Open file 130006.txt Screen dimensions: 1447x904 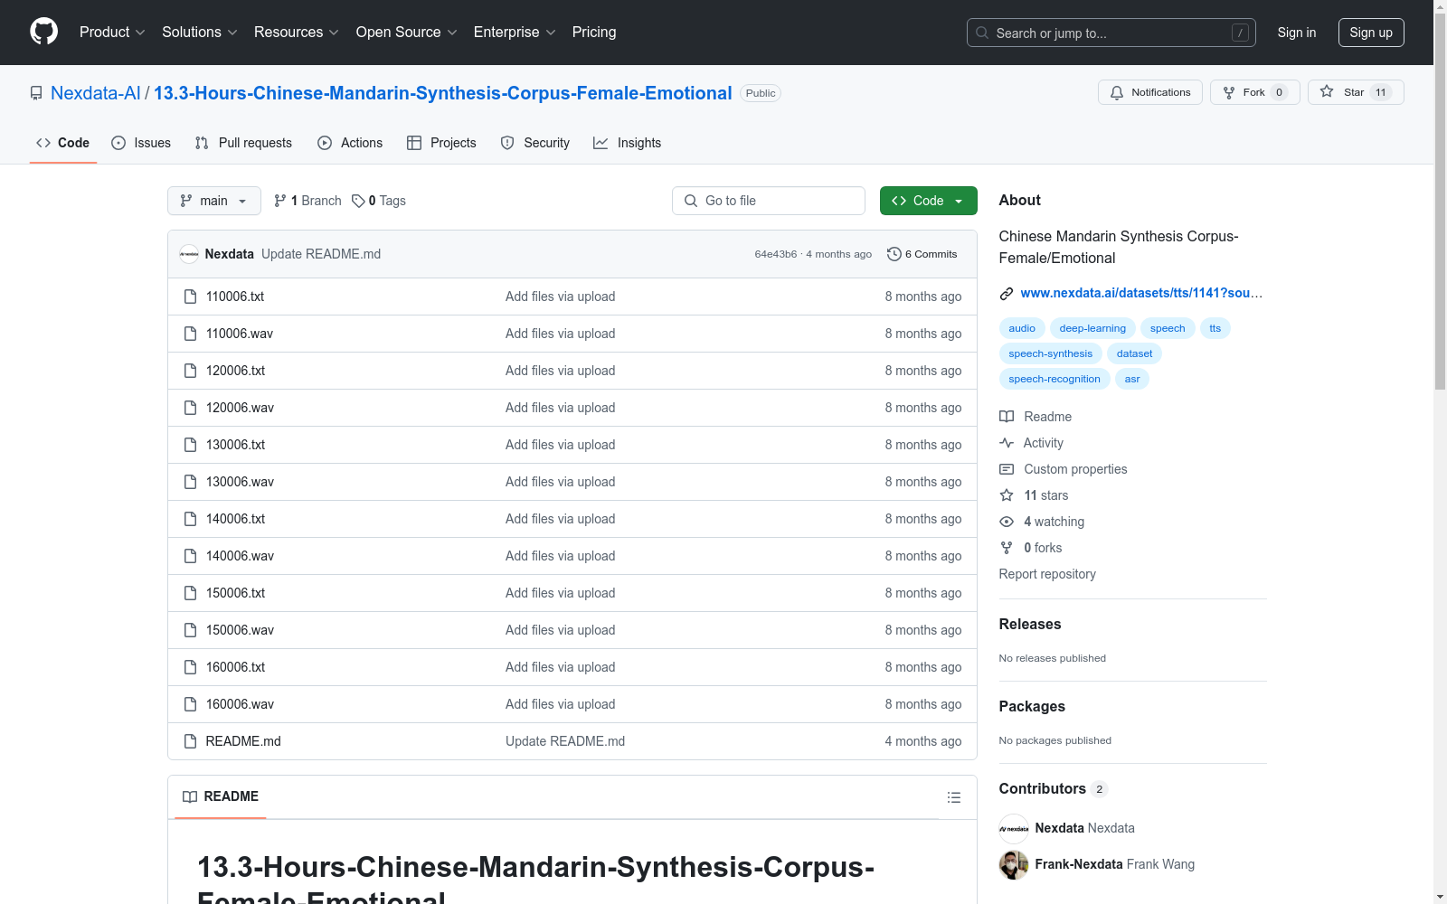tap(235, 445)
